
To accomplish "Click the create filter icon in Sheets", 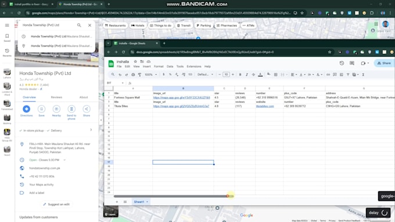I will pyautogui.click(x=348, y=75).
